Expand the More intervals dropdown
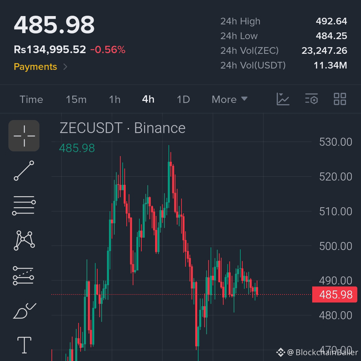The width and height of the screenshot is (361, 361). [x=230, y=100]
